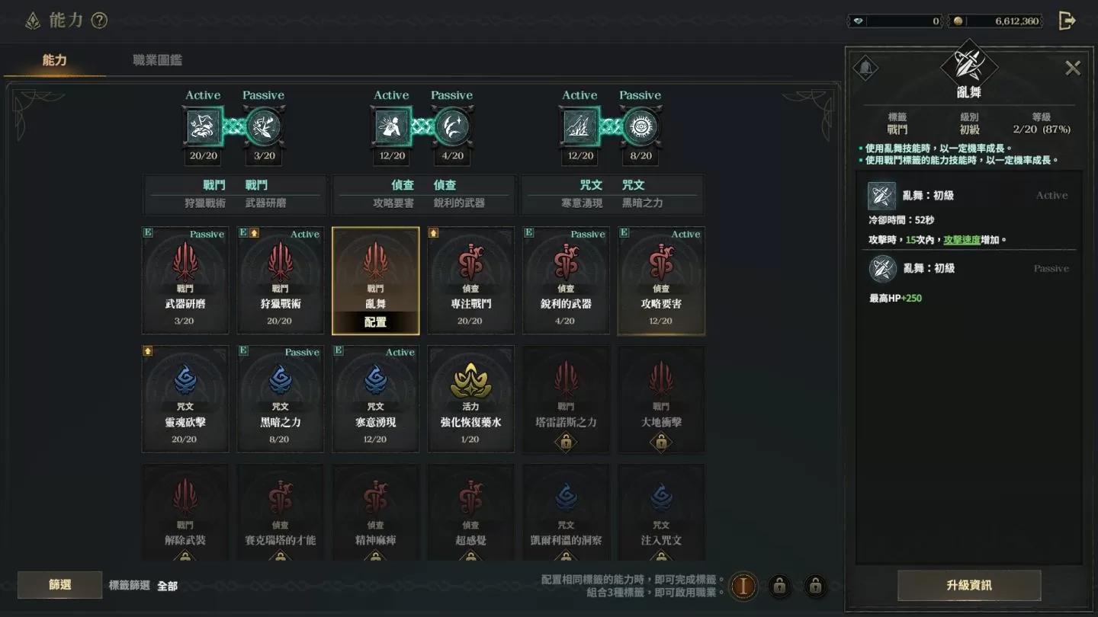This screenshot has height=617, width=1098.
Task: Click the first locked preset slot
Action: 779,586
